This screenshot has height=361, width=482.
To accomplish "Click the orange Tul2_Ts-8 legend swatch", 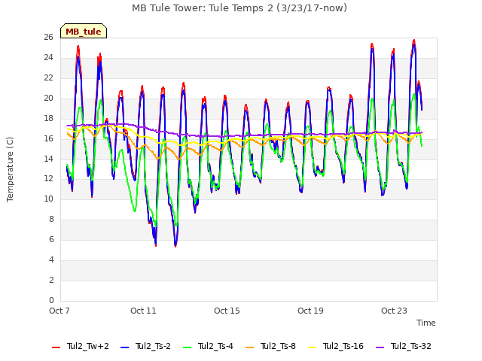I will (249, 347).
